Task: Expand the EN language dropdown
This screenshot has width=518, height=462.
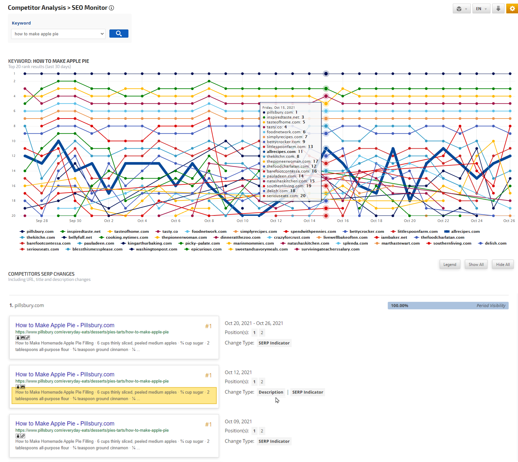Action: pos(481,9)
